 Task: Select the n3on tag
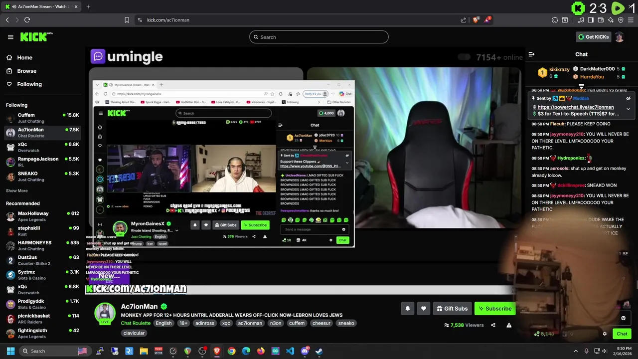coord(276,323)
